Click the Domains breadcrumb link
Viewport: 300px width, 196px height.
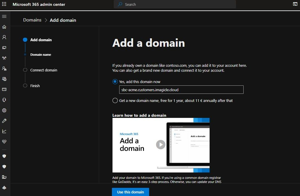32,20
